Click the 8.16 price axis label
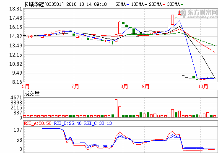This screenshot has width=218, height=153. 17,82
